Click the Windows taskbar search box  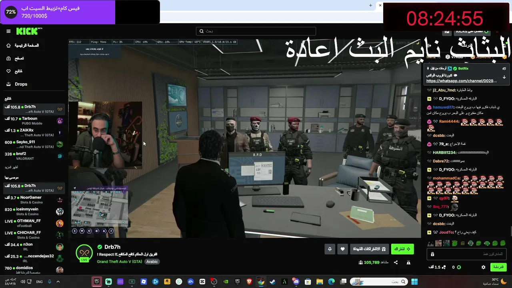379,282
